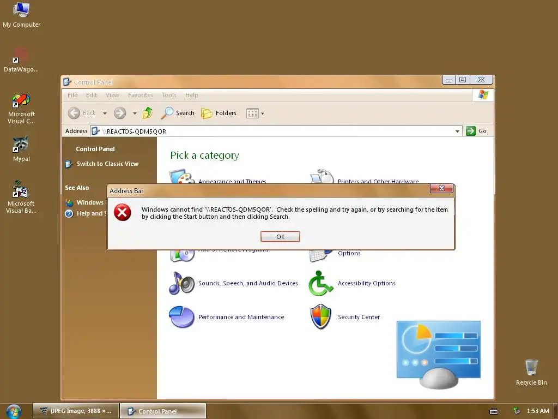The width and height of the screenshot is (558, 419).
Task: Open Appearance and Themes category
Action: point(232,181)
